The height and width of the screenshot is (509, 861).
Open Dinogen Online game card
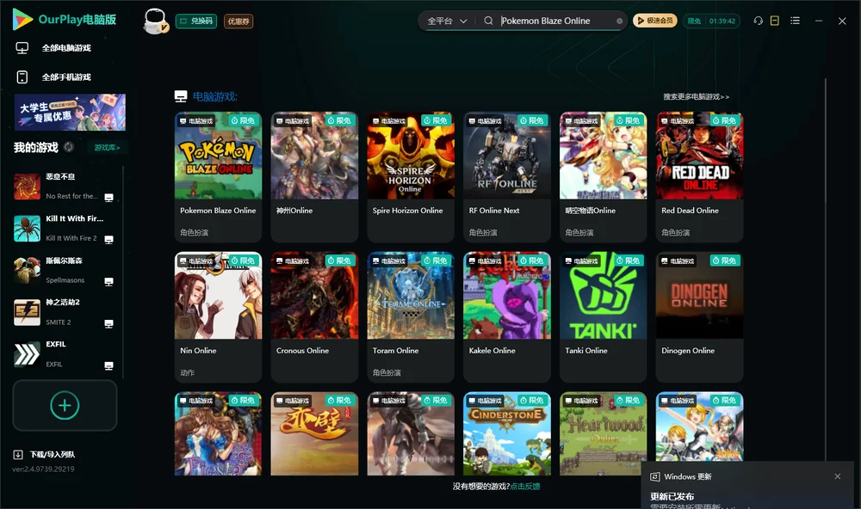[x=699, y=316]
